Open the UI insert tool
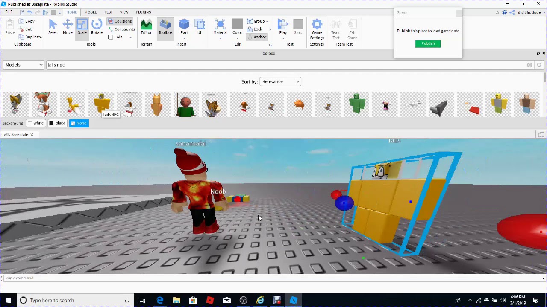547x307 pixels. click(x=199, y=27)
